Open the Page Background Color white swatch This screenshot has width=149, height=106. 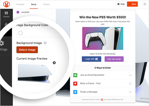pos(20,33)
